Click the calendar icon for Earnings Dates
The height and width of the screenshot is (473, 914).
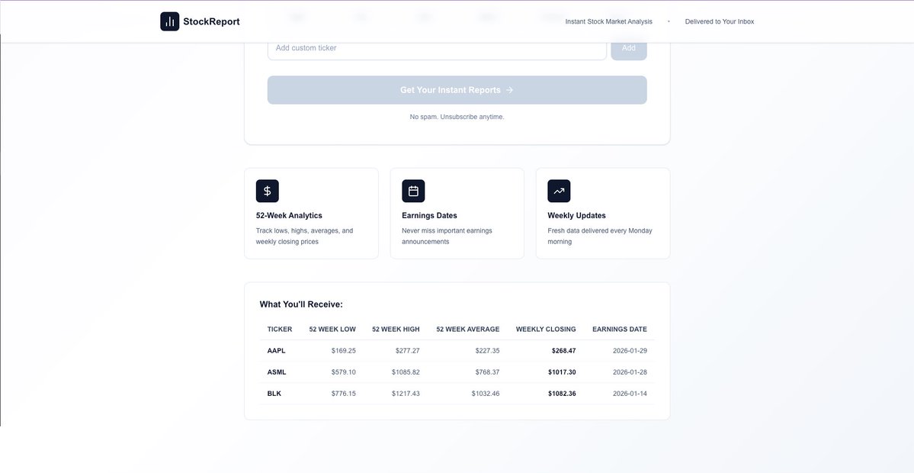coord(413,191)
